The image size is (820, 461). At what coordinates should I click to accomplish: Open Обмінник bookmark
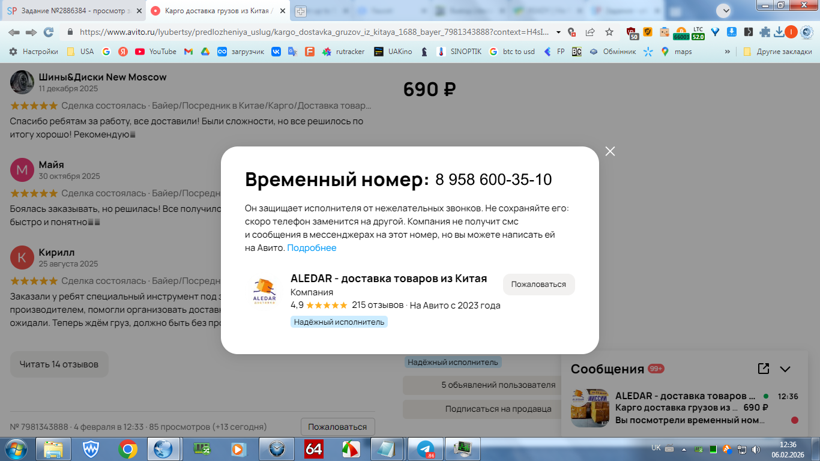[x=612, y=52]
